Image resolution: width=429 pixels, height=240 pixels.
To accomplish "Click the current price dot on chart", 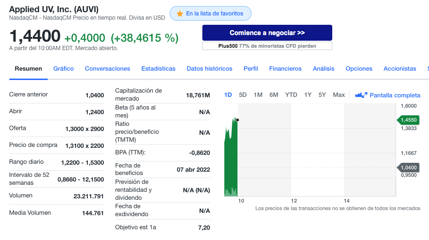I will click(237, 120).
